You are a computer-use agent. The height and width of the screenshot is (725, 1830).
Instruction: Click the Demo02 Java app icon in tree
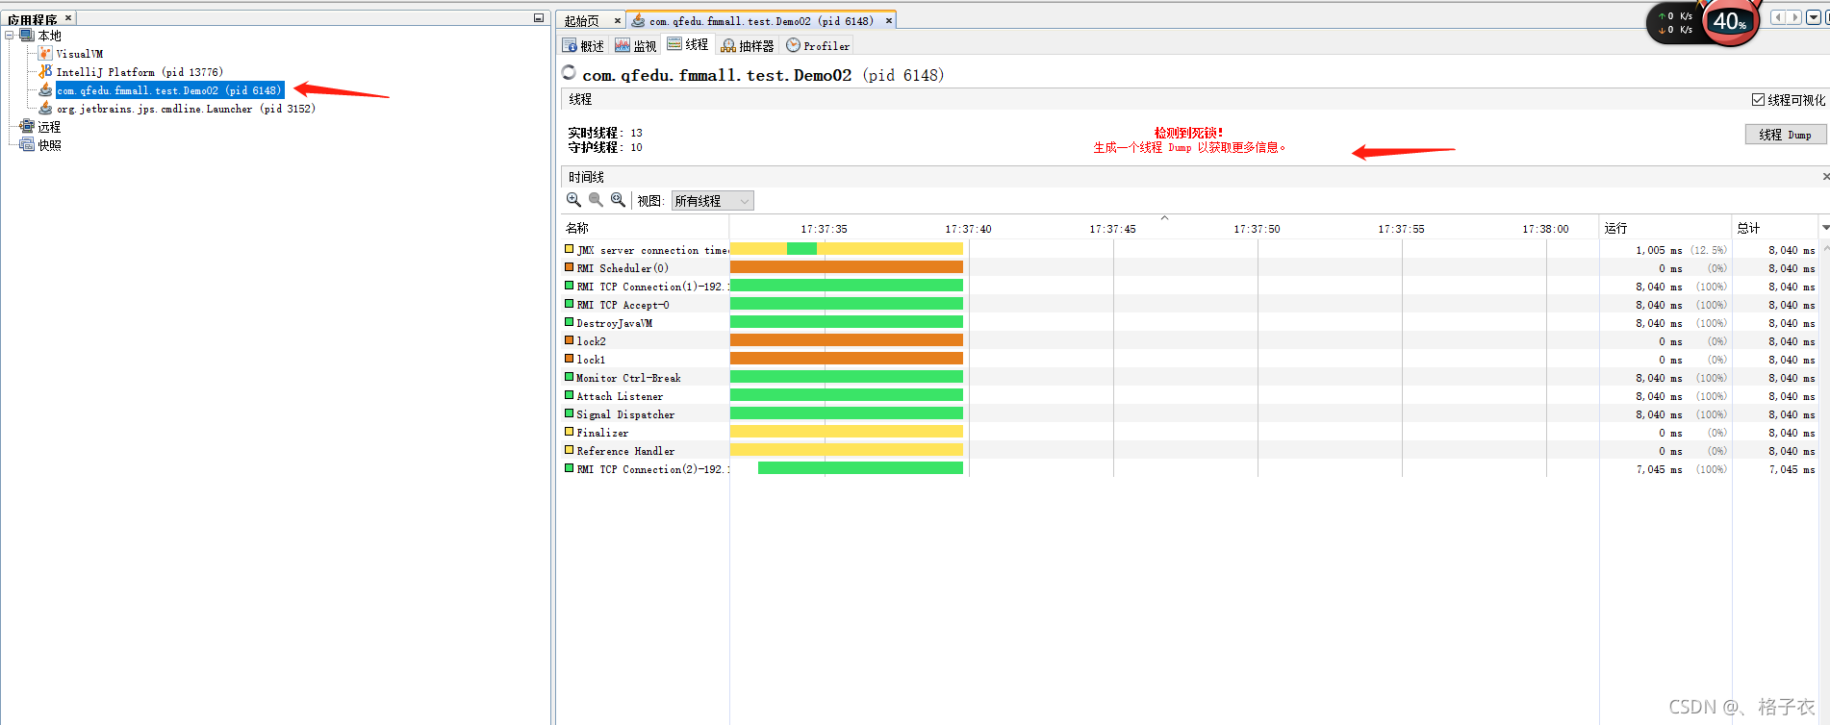(45, 90)
